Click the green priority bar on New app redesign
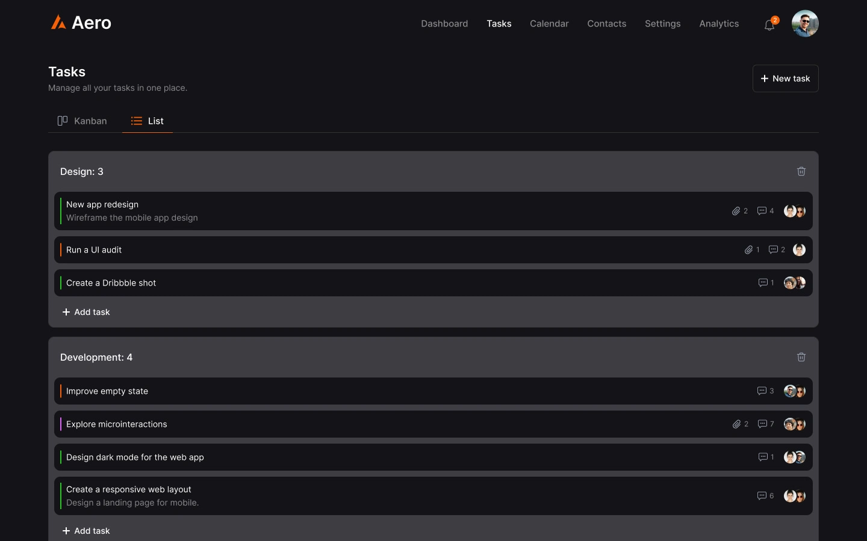This screenshot has width=867, height=541. (61, 211)
